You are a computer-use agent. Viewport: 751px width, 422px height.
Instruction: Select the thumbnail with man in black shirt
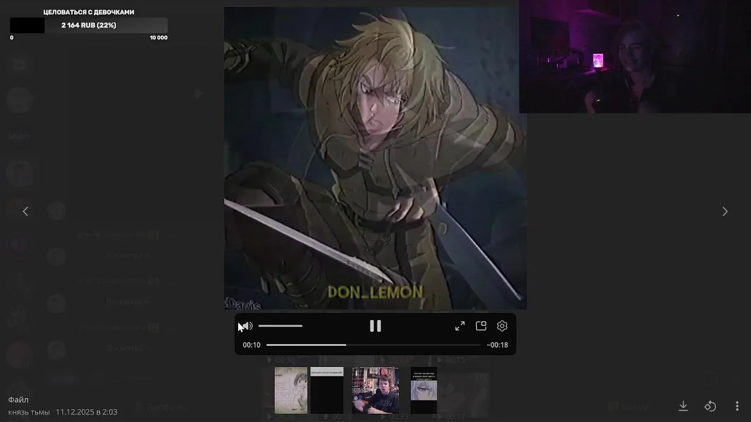click(375, 390)
